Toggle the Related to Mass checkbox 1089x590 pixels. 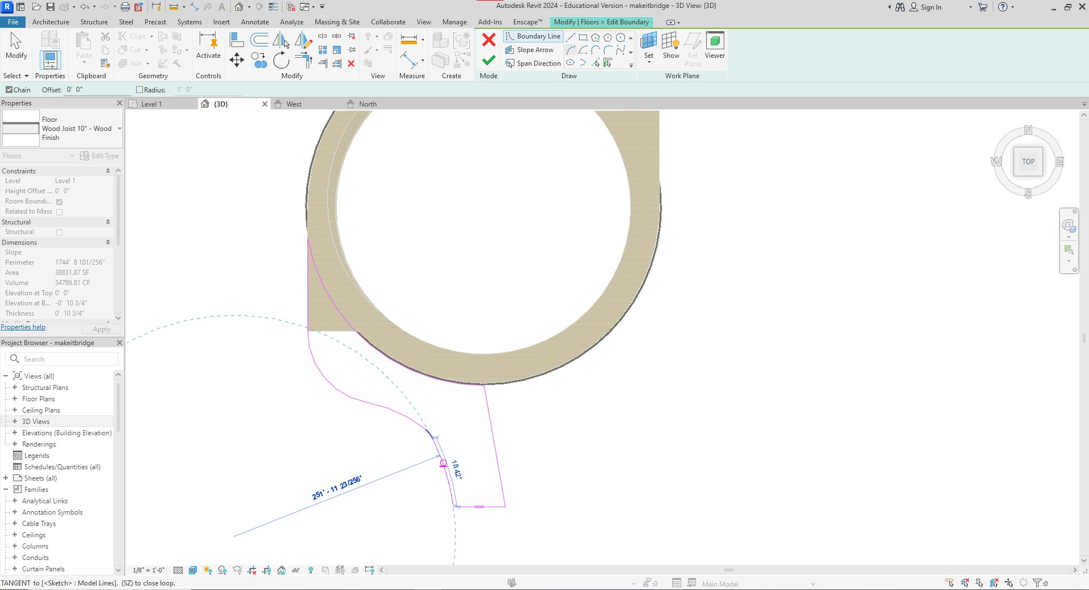(x=59, y=212)
